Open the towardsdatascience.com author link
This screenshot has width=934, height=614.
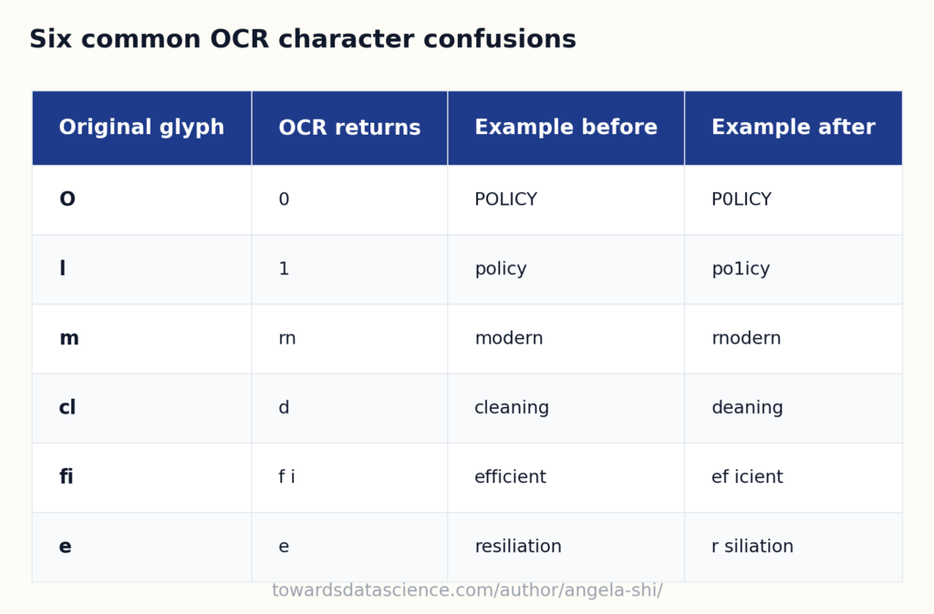pyautogui.click(x=467, y=590)
